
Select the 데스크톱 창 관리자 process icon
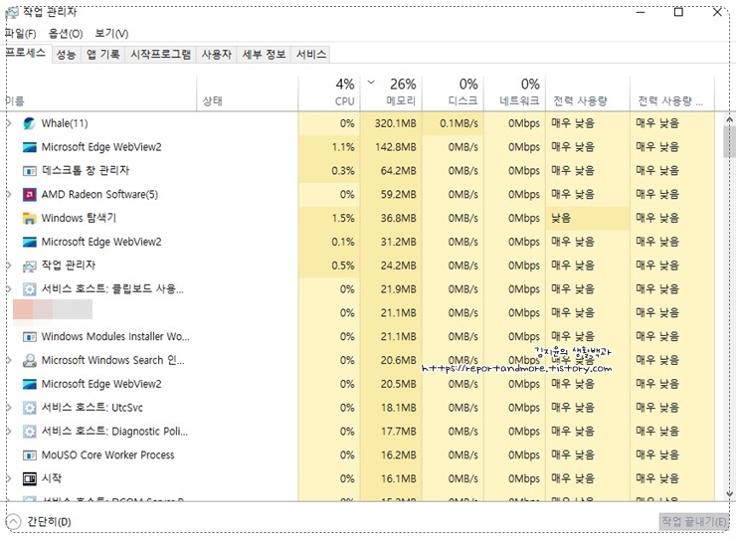click(29, 171)
